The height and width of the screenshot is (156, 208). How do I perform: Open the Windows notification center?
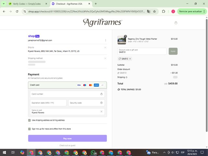(202, 152)
